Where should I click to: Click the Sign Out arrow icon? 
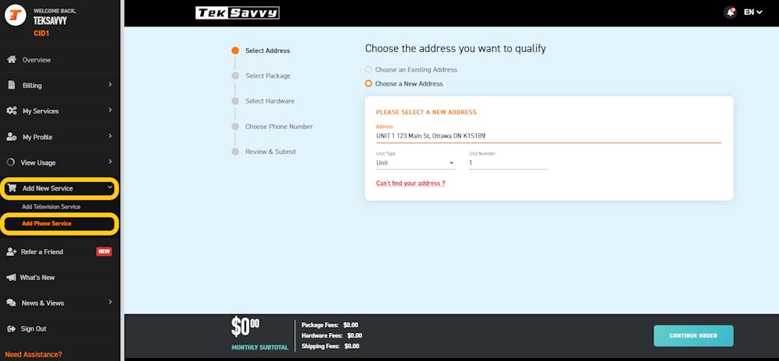[x=12, y=328]
